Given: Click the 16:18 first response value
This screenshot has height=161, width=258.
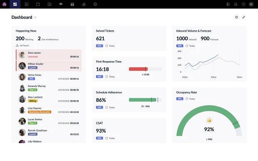Looking at the screenshot, I should click(102, 69).
